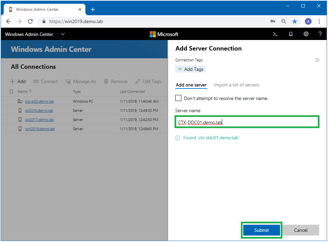The height and width of the screenshot is (242, 328).
Task: Open the dc2016.demo.lab connection link
Action: click(x=39, y=110)
